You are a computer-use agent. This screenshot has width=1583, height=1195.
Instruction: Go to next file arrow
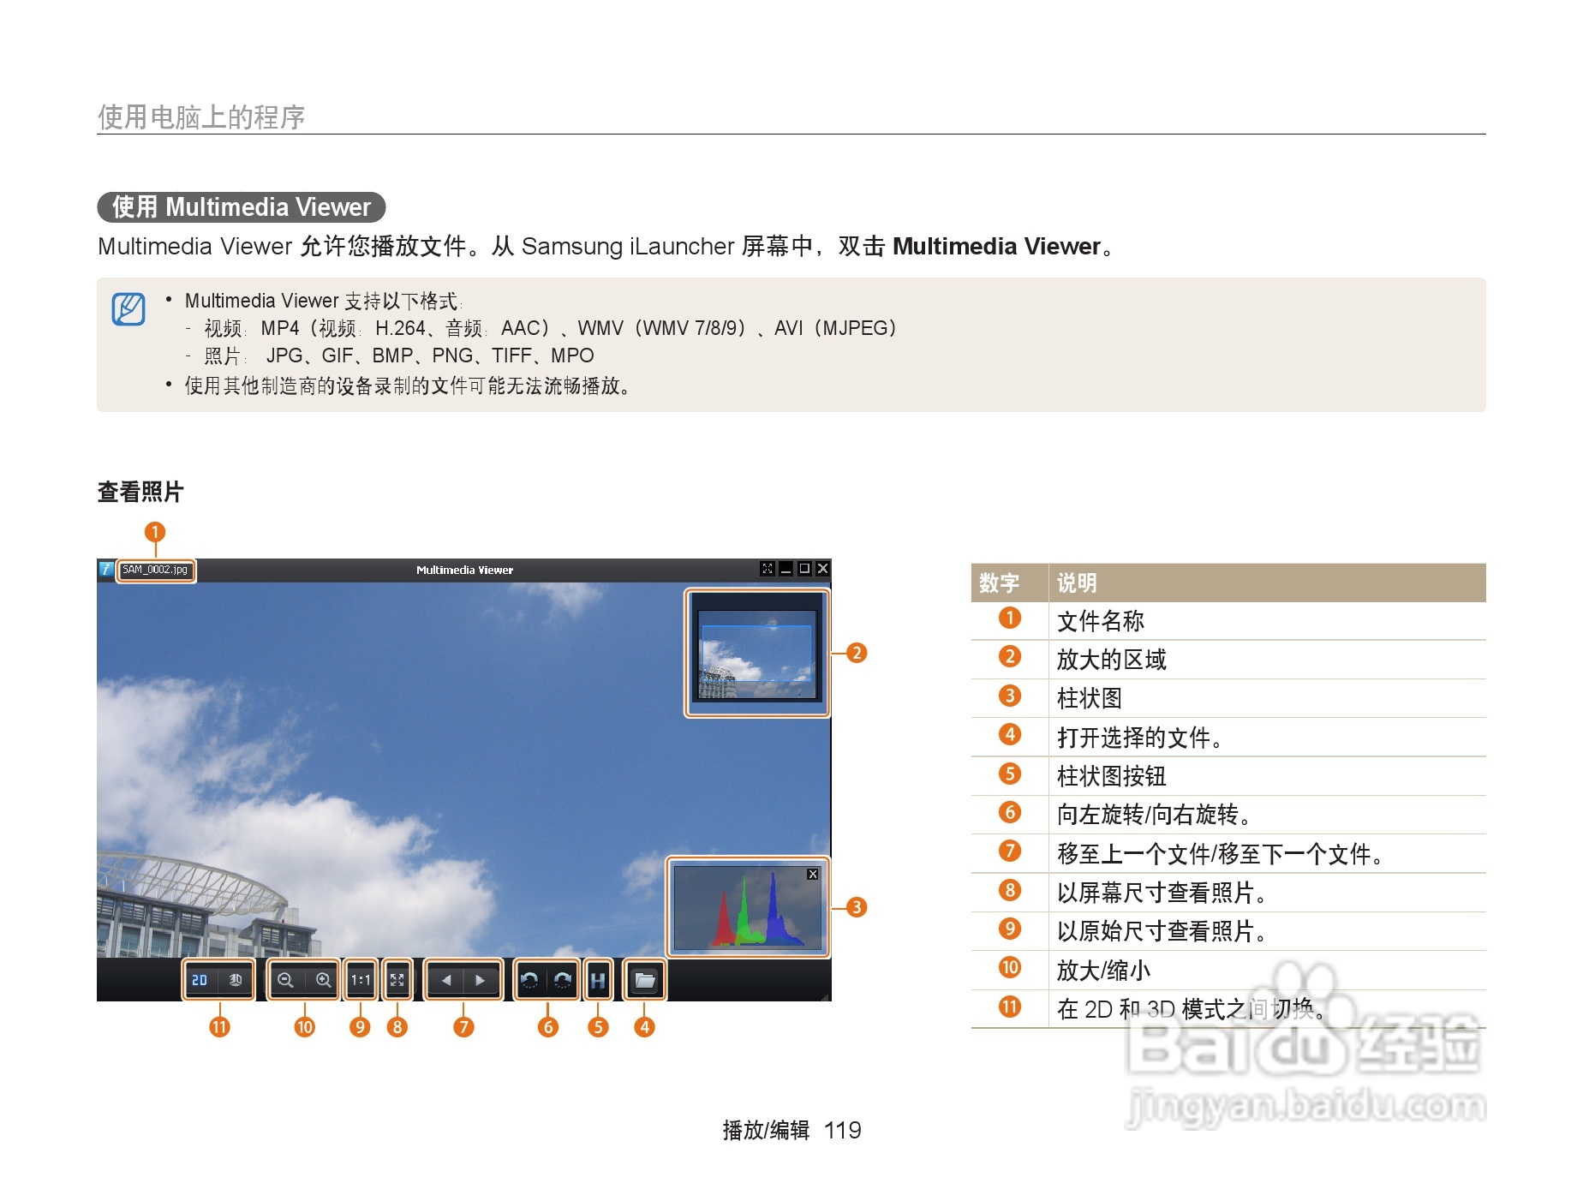coord(481,980)
